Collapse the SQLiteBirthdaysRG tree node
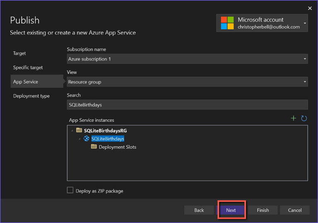The width and height of the screenshot is (318, 223). tap(72, 130)
